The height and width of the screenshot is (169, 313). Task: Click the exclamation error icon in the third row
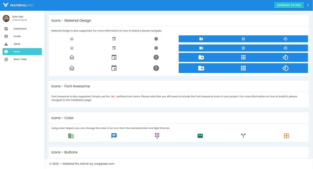click(156, 57)
